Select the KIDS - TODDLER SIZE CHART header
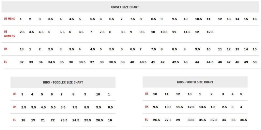The height and width of the screenshot is (130, 261). pos(63,82)
